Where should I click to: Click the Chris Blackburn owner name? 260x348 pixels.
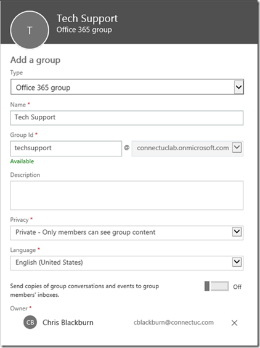point(68,323)
